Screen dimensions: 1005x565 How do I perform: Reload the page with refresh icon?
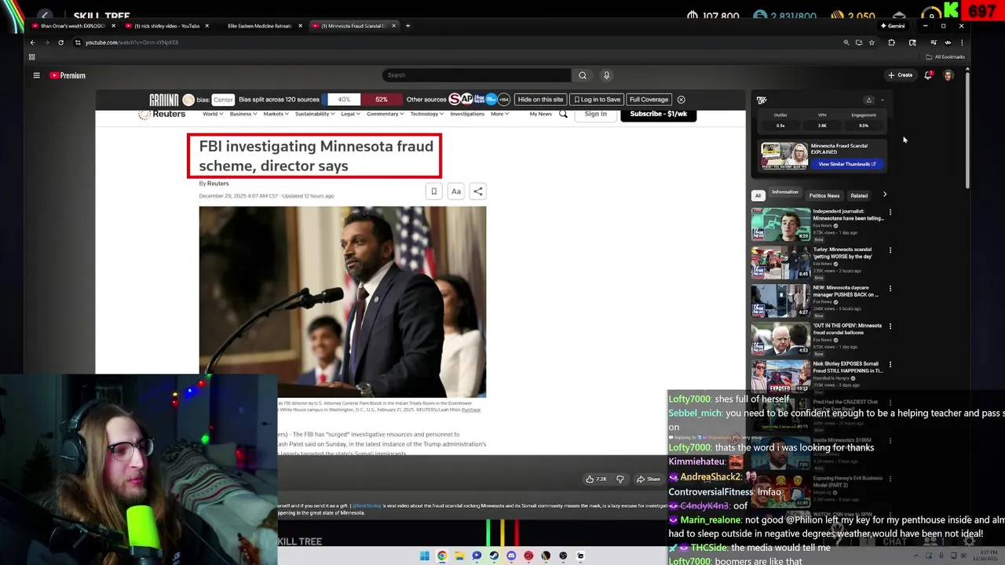(60, 42)
